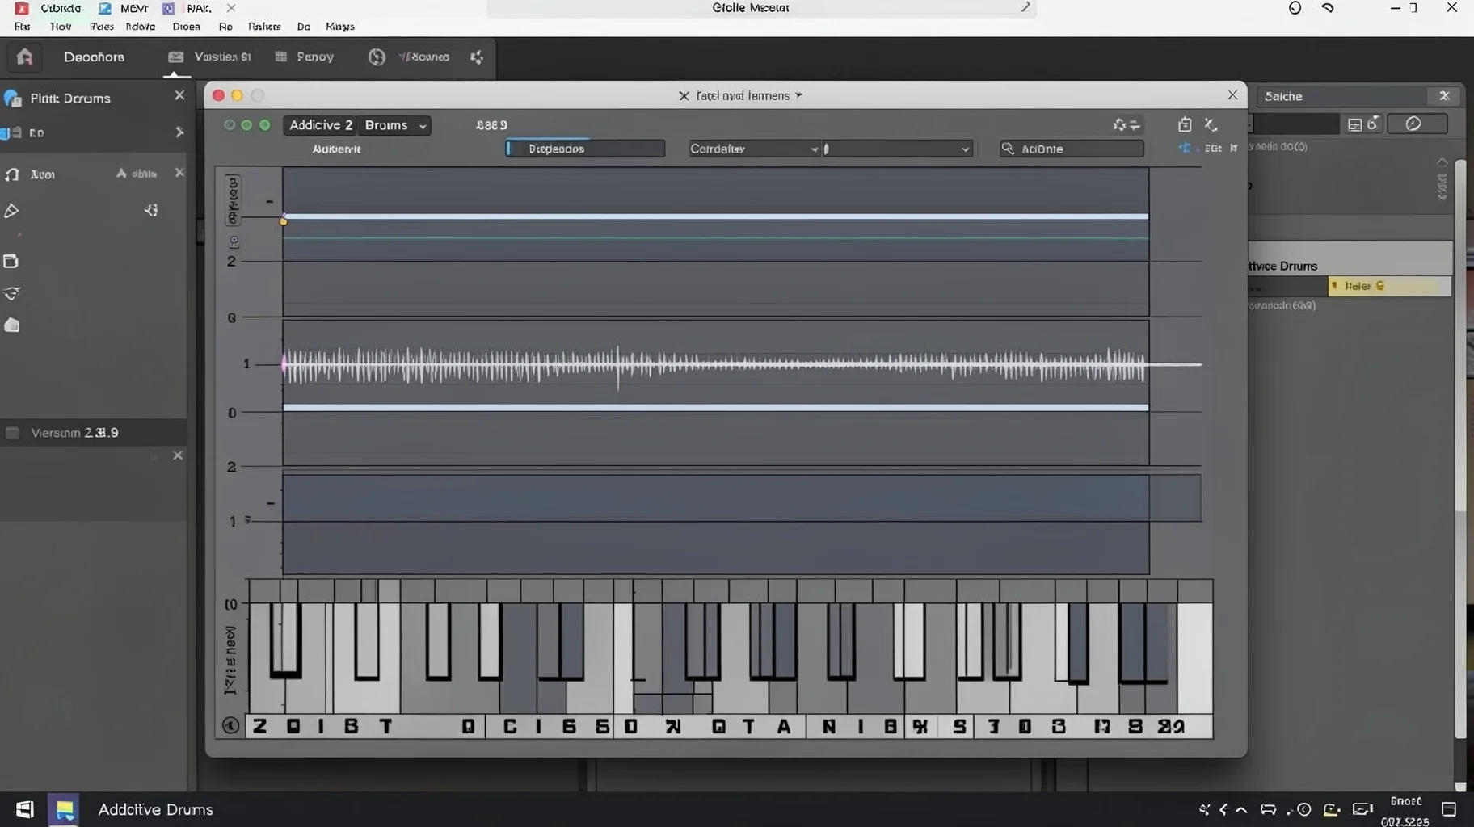Close the Salche panel
Image resolution: width=1474 pixels, height=827 pixels.
1444,96
